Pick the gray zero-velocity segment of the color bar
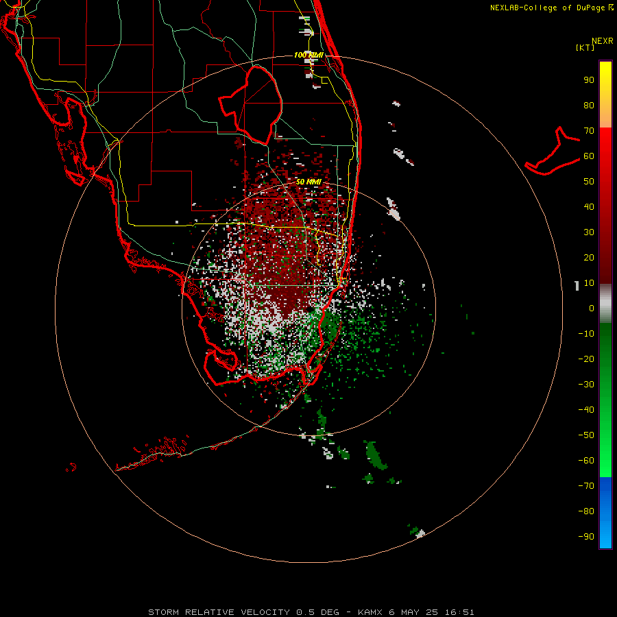Viewport: 617px width, 617px height. click(605, 304)
